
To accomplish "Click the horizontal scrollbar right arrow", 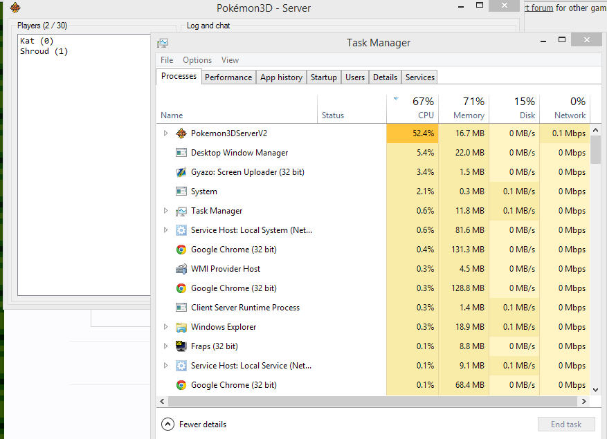I will coord(583,402).
